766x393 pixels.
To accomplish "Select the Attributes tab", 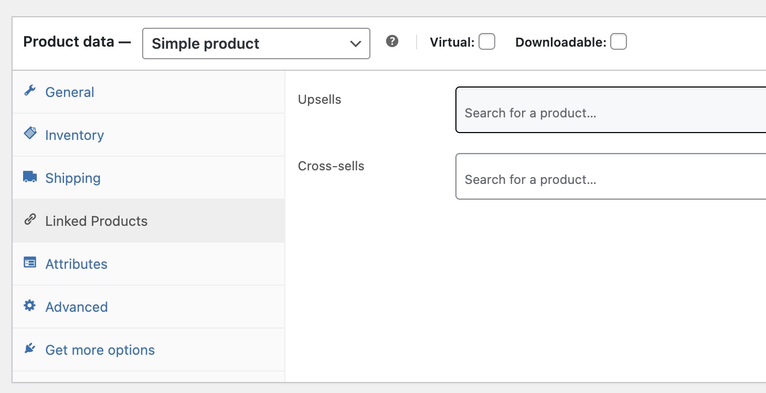I will [x=76, y=264].
